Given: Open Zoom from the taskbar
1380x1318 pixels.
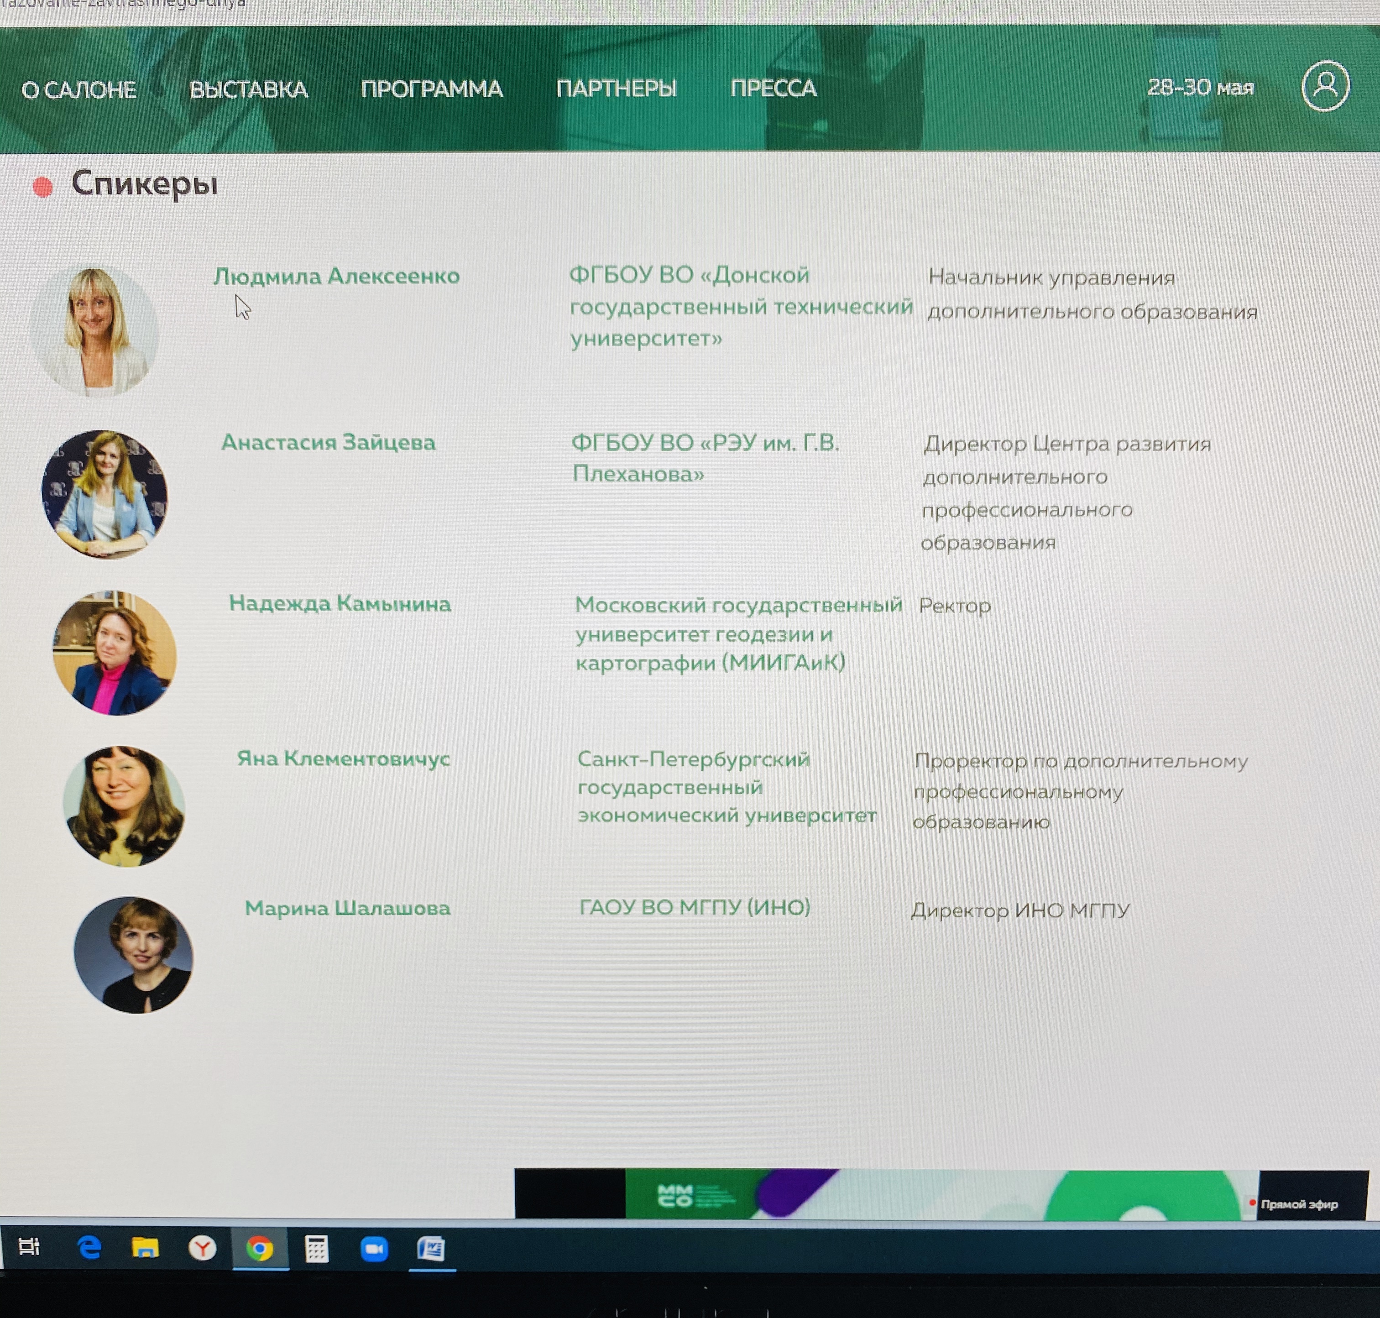Looking at the screenshot, I should [374, 1249].
